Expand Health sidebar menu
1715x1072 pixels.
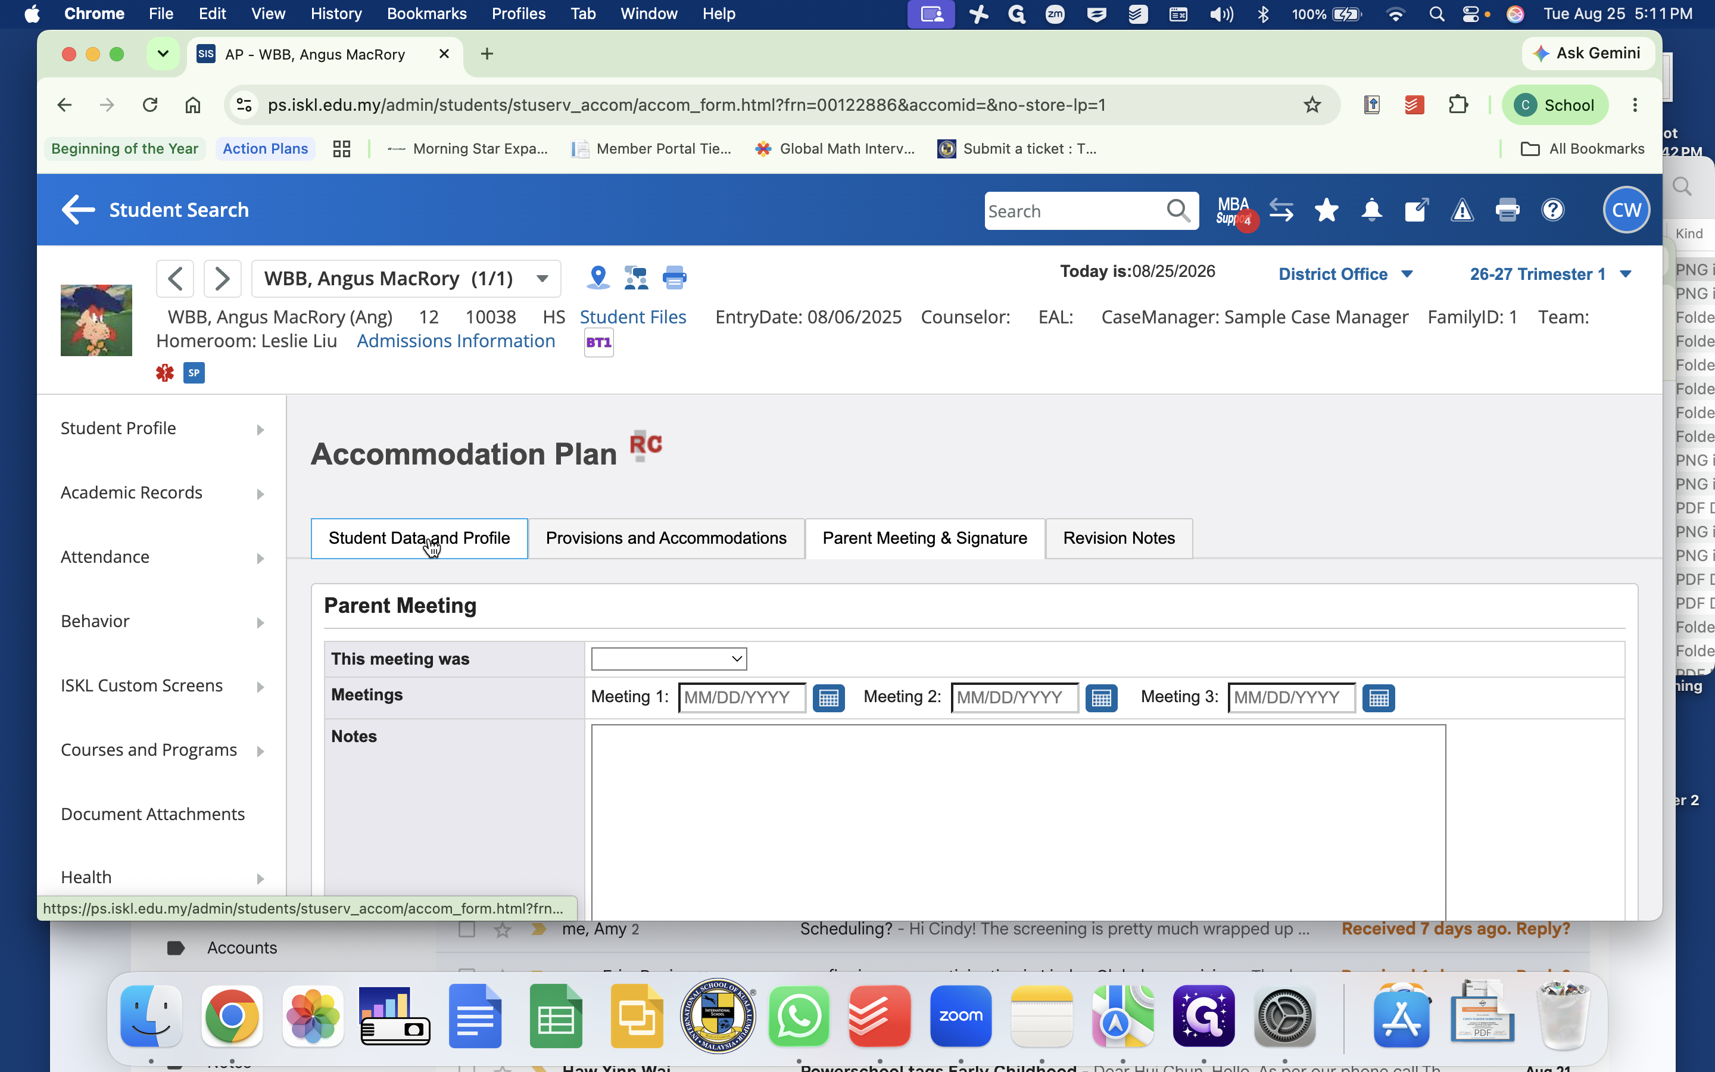(x=163, y=878)
